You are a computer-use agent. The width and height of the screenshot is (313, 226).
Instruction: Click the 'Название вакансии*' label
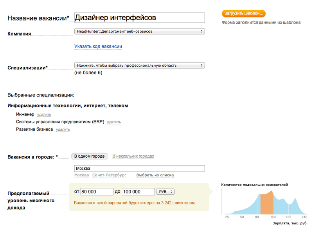[x=38, y=18]
